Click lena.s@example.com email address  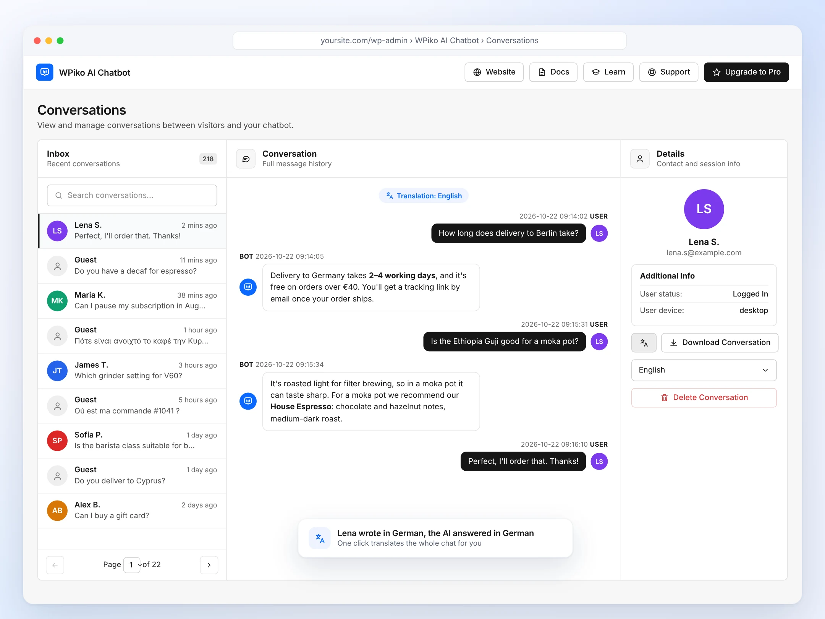tap(704, 253)
